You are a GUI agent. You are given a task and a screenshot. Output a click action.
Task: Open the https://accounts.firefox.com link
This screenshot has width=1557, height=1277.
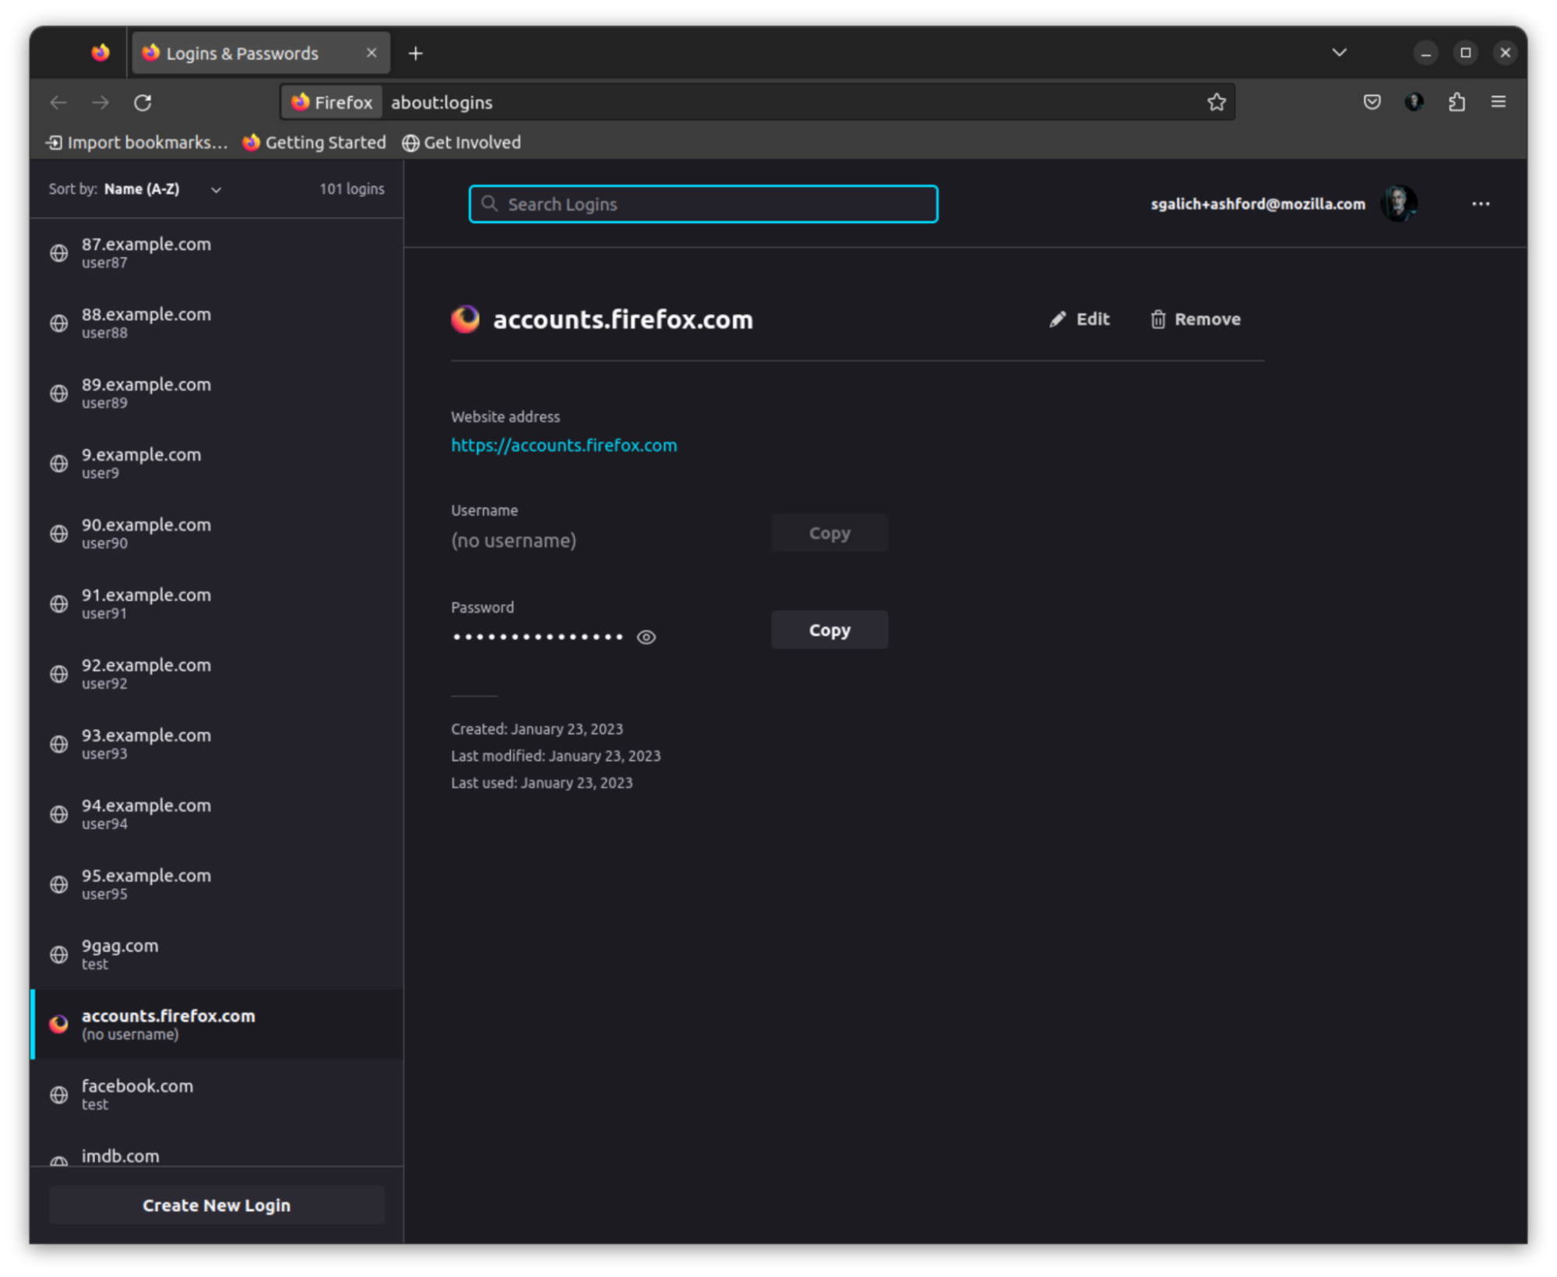[564, 445]
